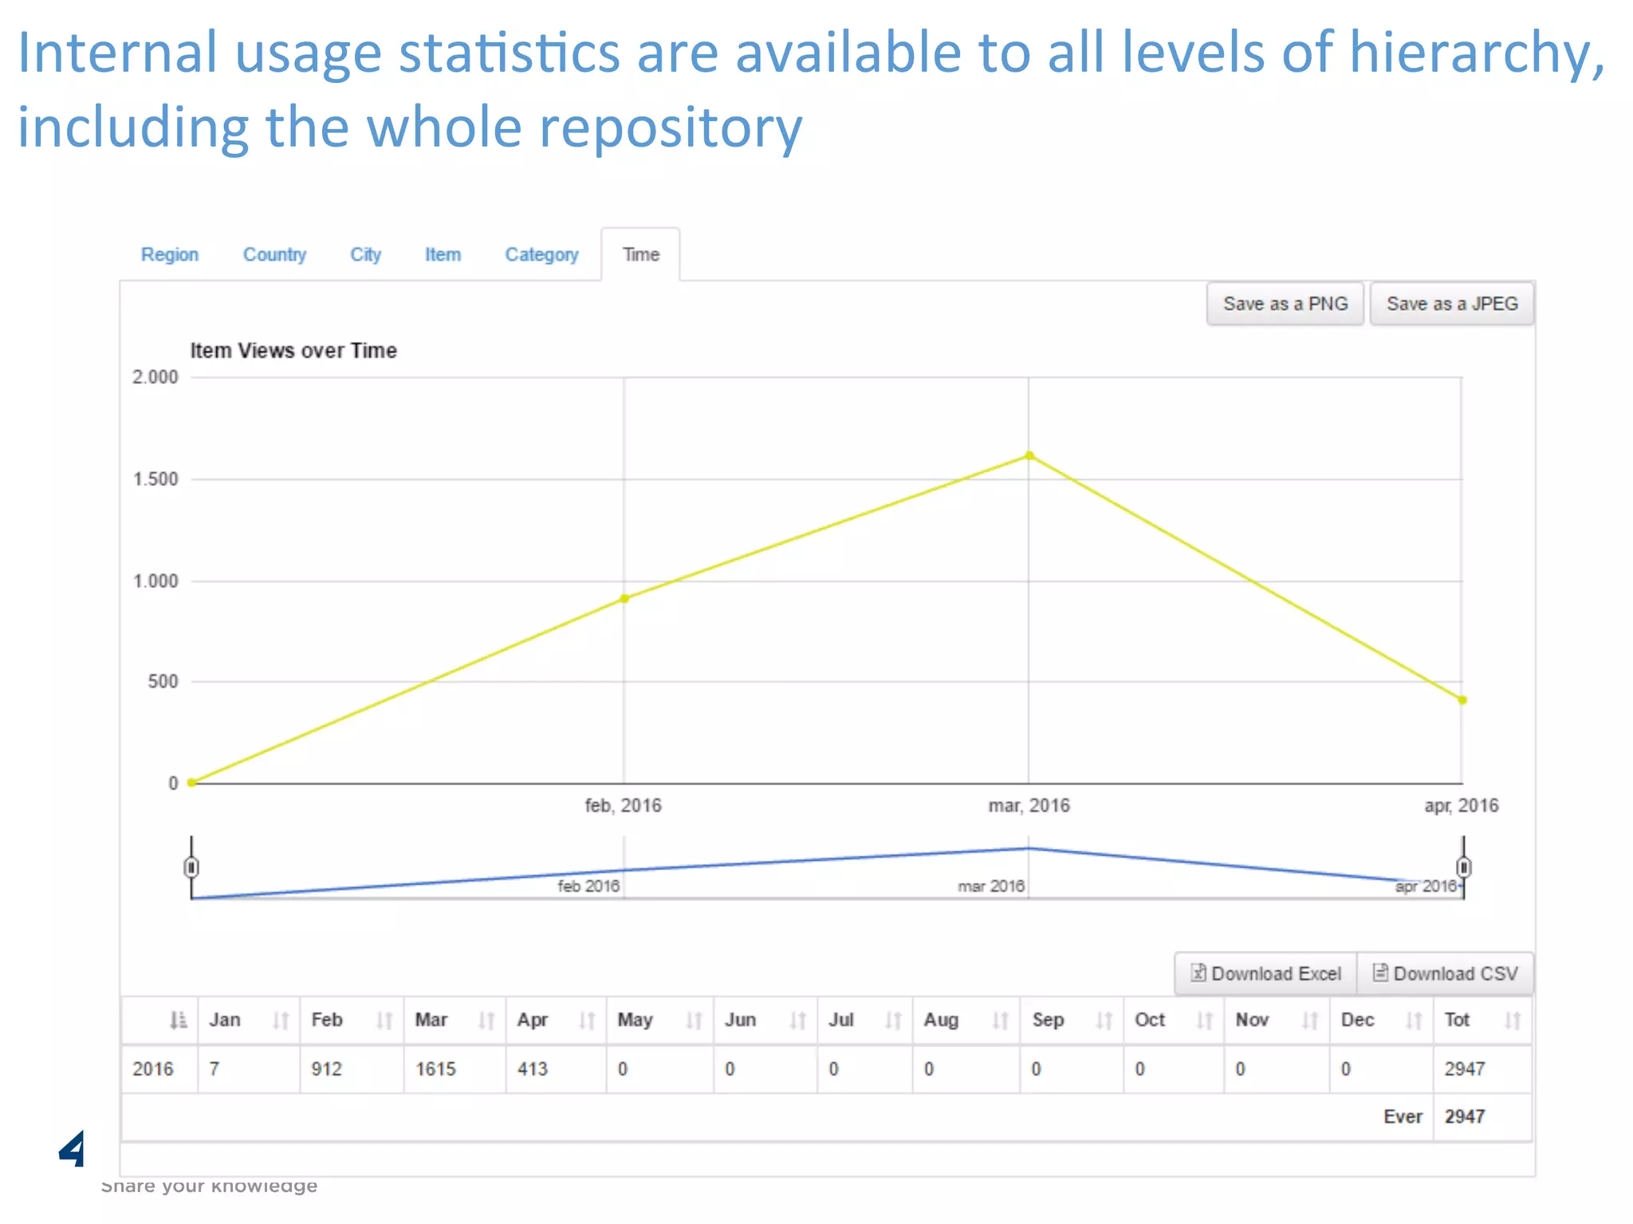Click the March 2016 peak data point

[x=1029, y=456]
